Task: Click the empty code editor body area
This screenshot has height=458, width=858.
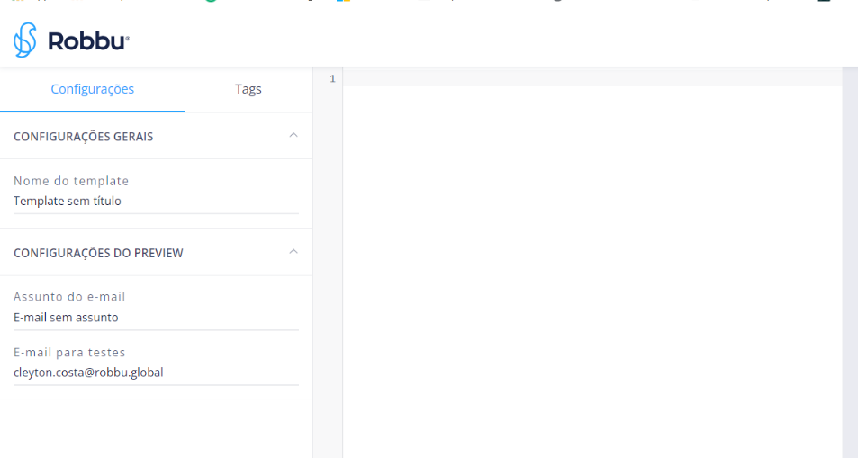Action: pyautogui.click(x=585, y=270)
